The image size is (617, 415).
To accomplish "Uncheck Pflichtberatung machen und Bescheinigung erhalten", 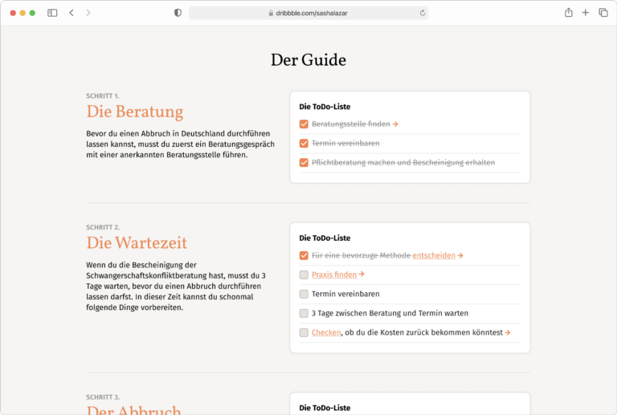I will click(x=304, y=163).
